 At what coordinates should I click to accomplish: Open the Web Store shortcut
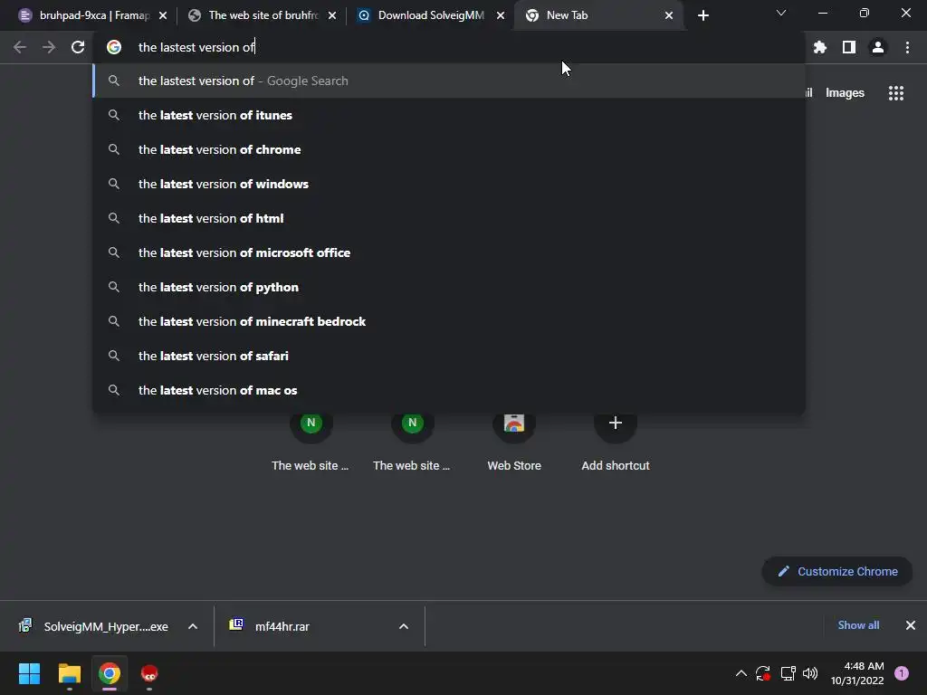coord(514,441)
